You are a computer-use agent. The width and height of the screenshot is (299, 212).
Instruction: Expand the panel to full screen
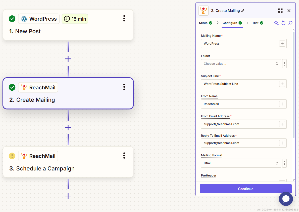point(280,11)
